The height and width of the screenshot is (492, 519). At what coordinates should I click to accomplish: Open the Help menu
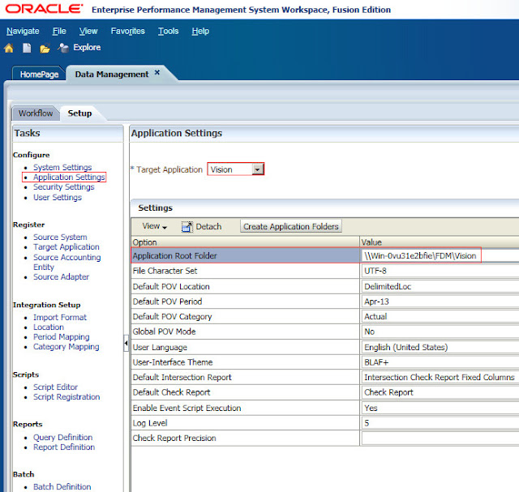(x=200, y=31)
